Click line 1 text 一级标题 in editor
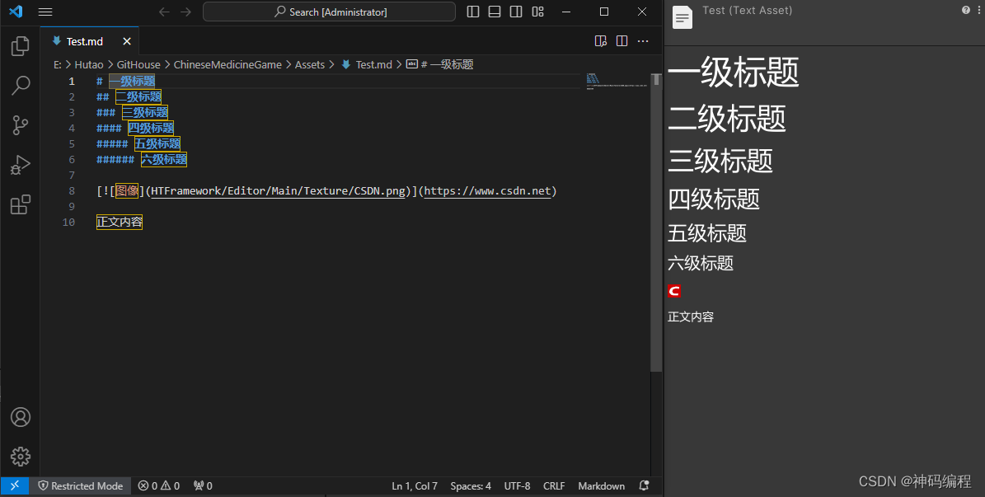Screen dimensions: 985x497 (132, 81)
